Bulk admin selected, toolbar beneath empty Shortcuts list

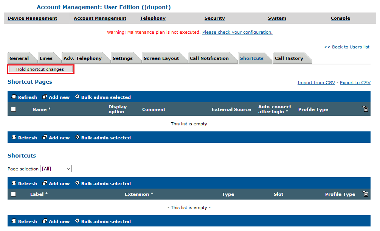[x=103, y=221]
